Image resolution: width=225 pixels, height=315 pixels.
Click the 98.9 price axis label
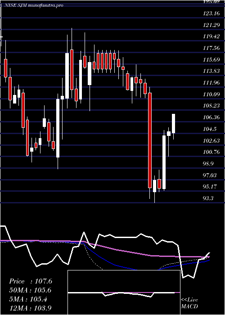coord(208,164)
